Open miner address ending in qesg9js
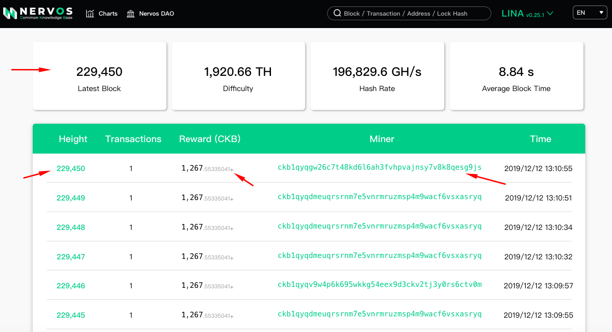This screenshot has height=332, width=612. point(379,167)
